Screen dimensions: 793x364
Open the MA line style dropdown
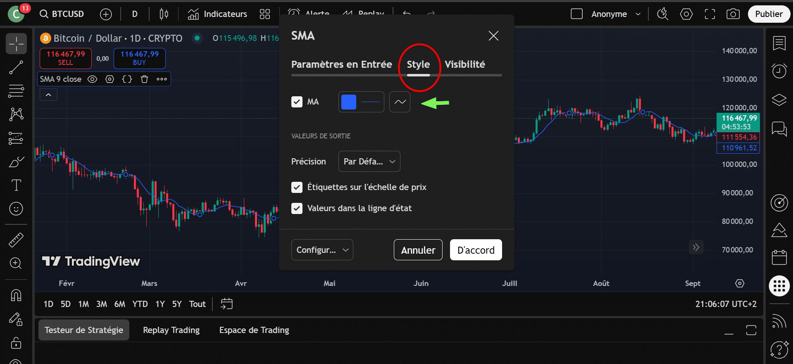coord(400,102)
